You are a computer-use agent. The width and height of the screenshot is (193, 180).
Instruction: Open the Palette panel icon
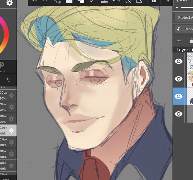pyautogui.click(x=2, y=65)
